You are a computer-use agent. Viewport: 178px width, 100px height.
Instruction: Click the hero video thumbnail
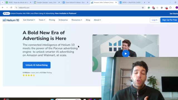point(125,46)
